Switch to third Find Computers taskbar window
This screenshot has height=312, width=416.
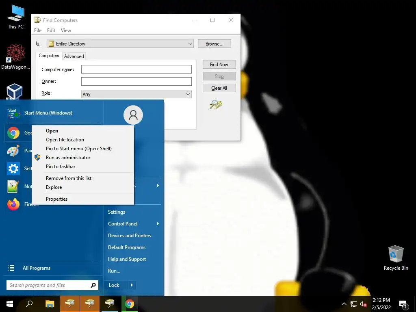tap(109, 304)
